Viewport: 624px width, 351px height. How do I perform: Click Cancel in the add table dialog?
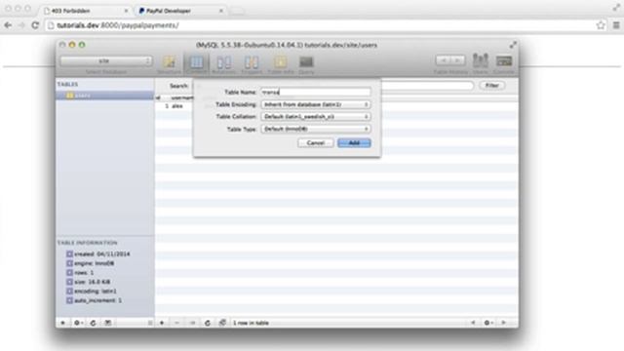click(316, 143)
